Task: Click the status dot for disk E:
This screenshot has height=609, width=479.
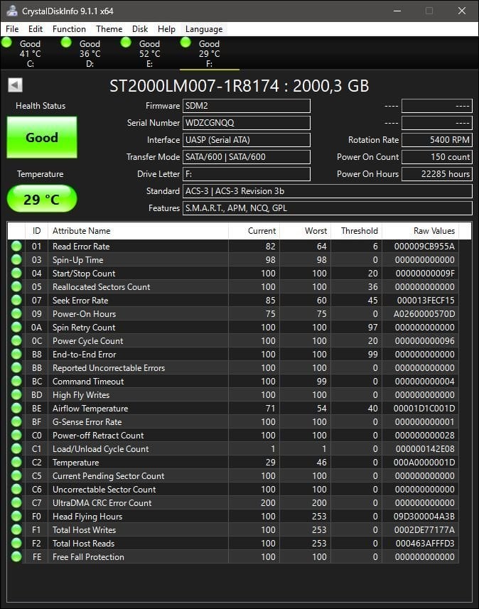Action: 126,43
